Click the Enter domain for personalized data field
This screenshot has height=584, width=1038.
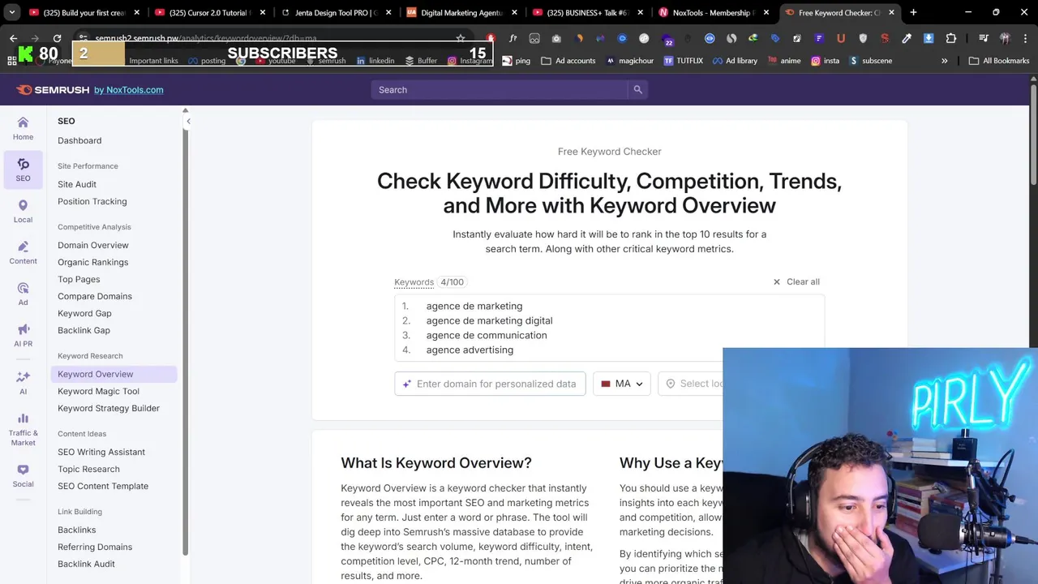(490, 384)
